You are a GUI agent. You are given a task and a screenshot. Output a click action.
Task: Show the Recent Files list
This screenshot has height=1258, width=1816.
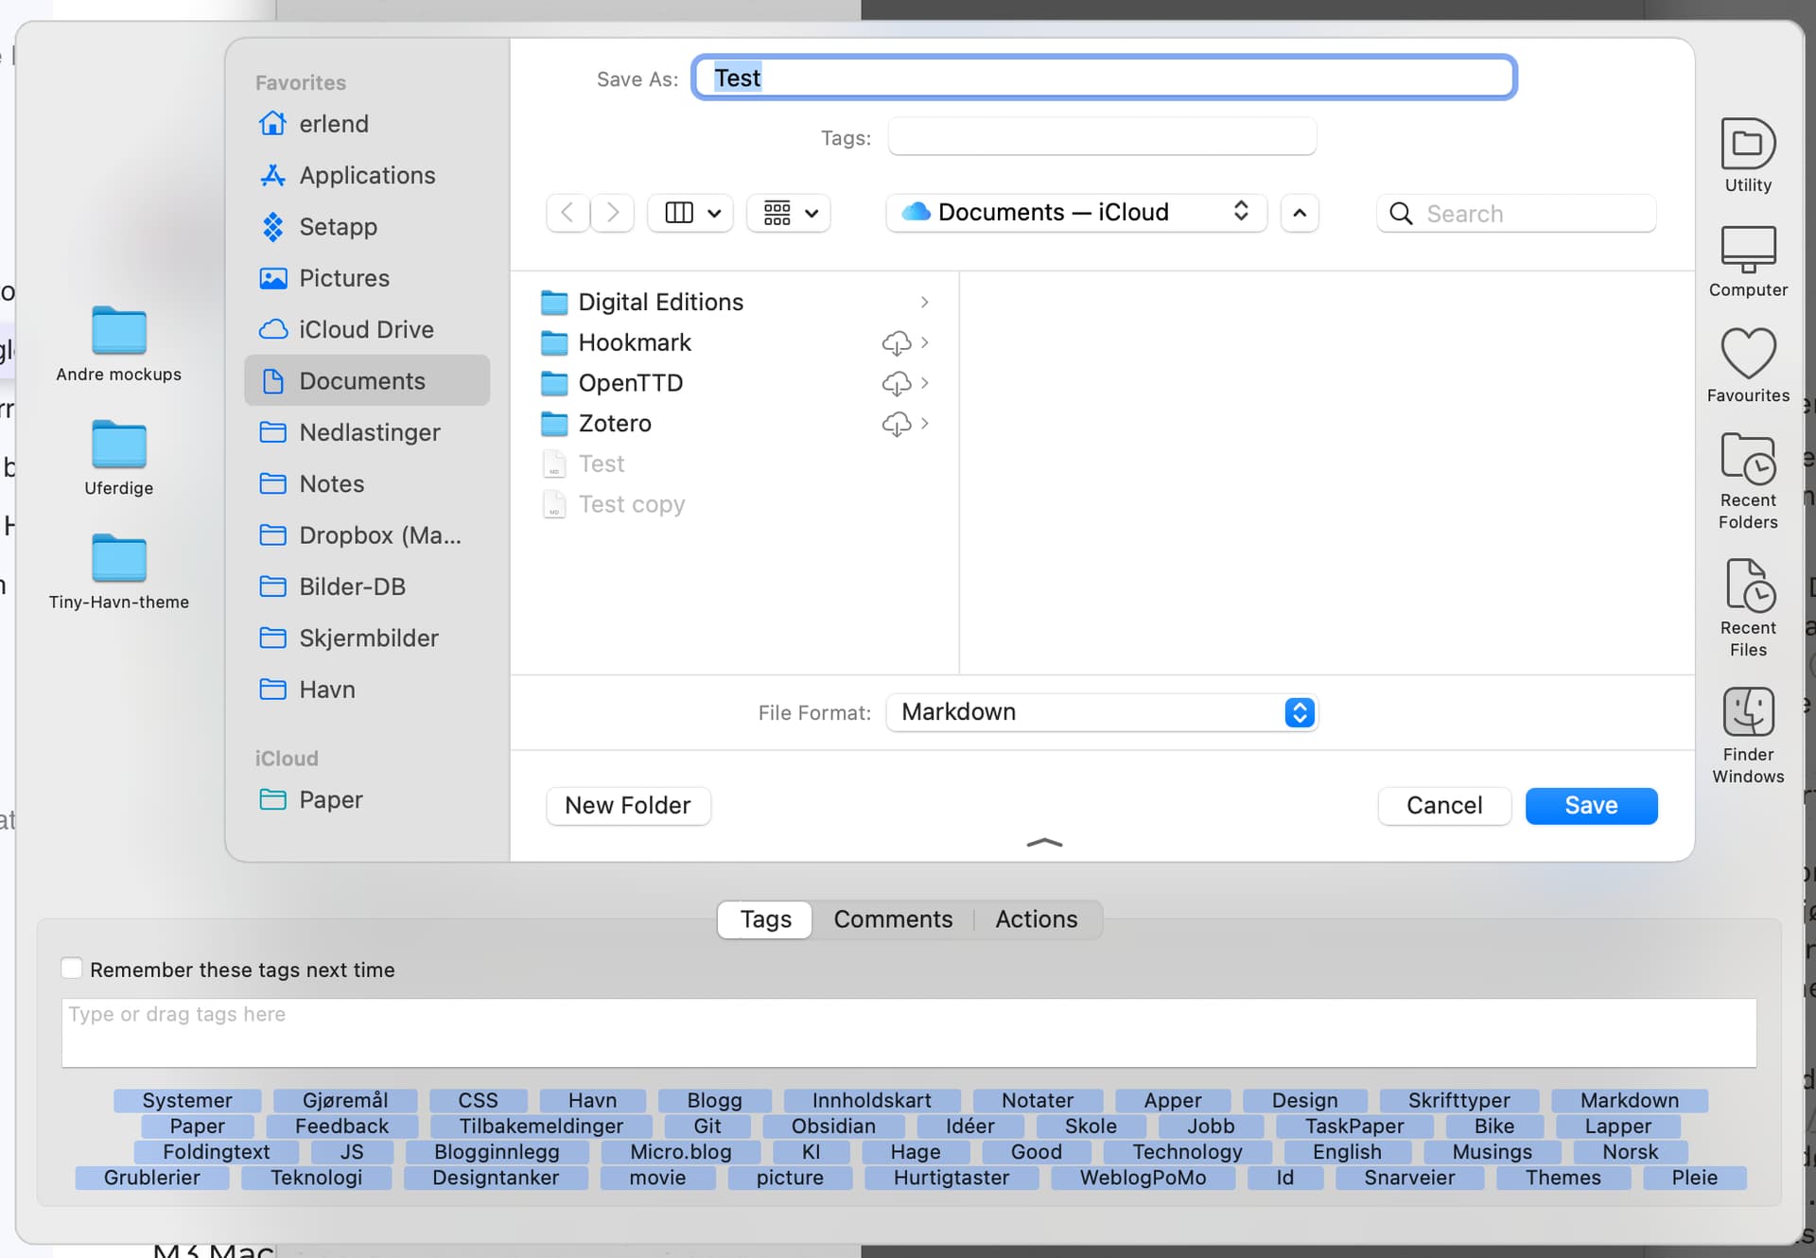point(1747,586)
